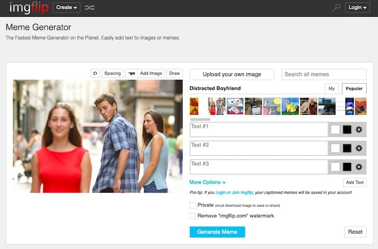Enable the Private checkbox
This screenshot has width=378, height=249.
pyautogui.click(x=193, y=205)
